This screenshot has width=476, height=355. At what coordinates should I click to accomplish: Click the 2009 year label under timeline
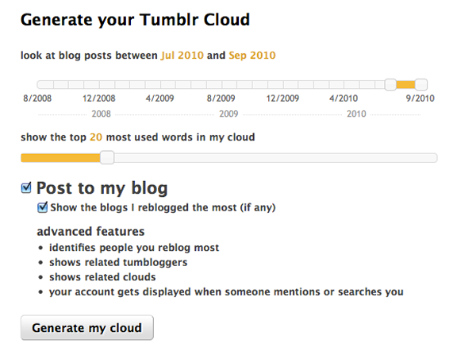coord(228,114)
